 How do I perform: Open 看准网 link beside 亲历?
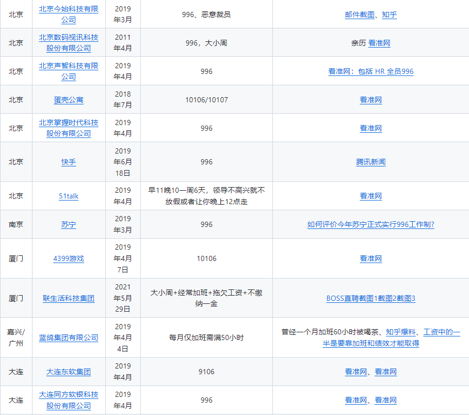(379, 43)
